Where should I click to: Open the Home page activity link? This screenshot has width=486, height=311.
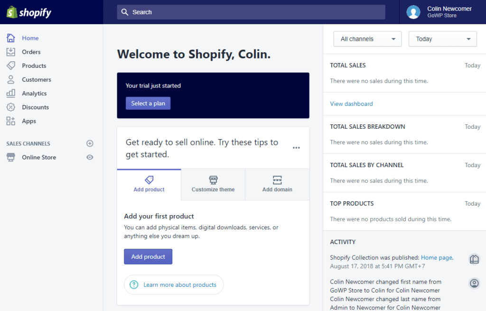[x=437, y=257]
